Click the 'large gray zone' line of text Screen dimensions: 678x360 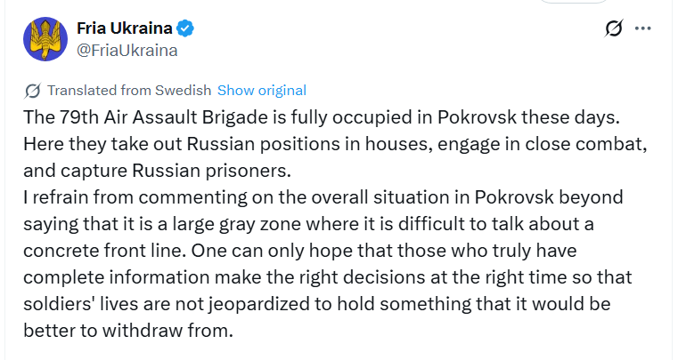(x=314, y=220)
